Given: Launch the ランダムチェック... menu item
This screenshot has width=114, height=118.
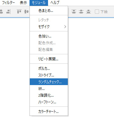Looking at the screenshot, I should coord(49,82).
